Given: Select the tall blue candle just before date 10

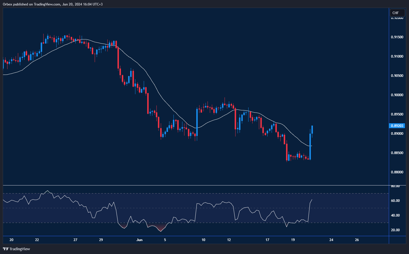Looking at the screenshot, I should 197,122.
